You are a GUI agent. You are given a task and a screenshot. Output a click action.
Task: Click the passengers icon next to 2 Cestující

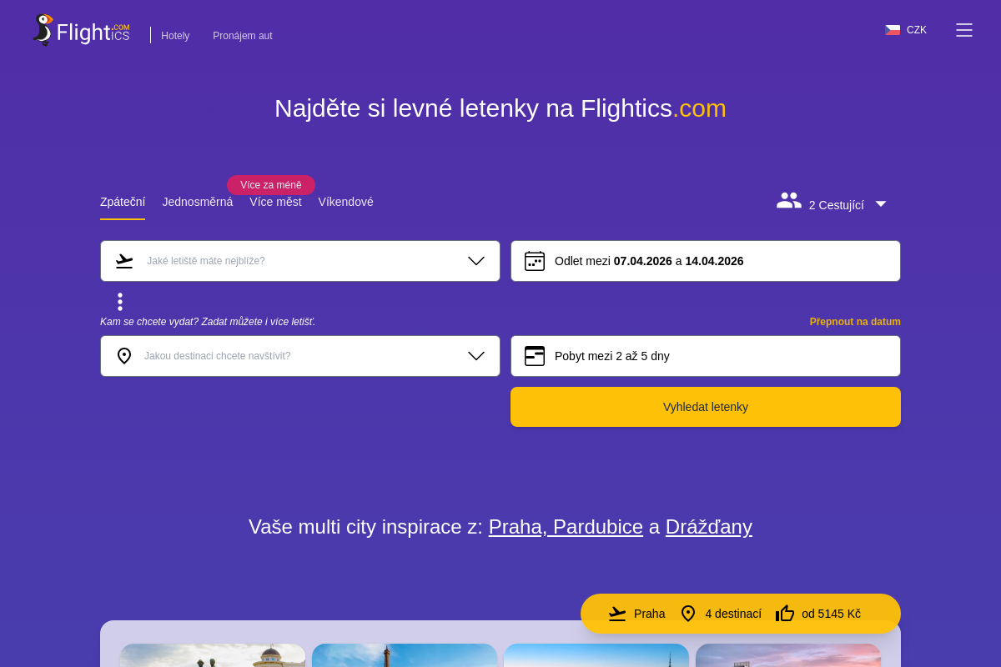[788, 200]
